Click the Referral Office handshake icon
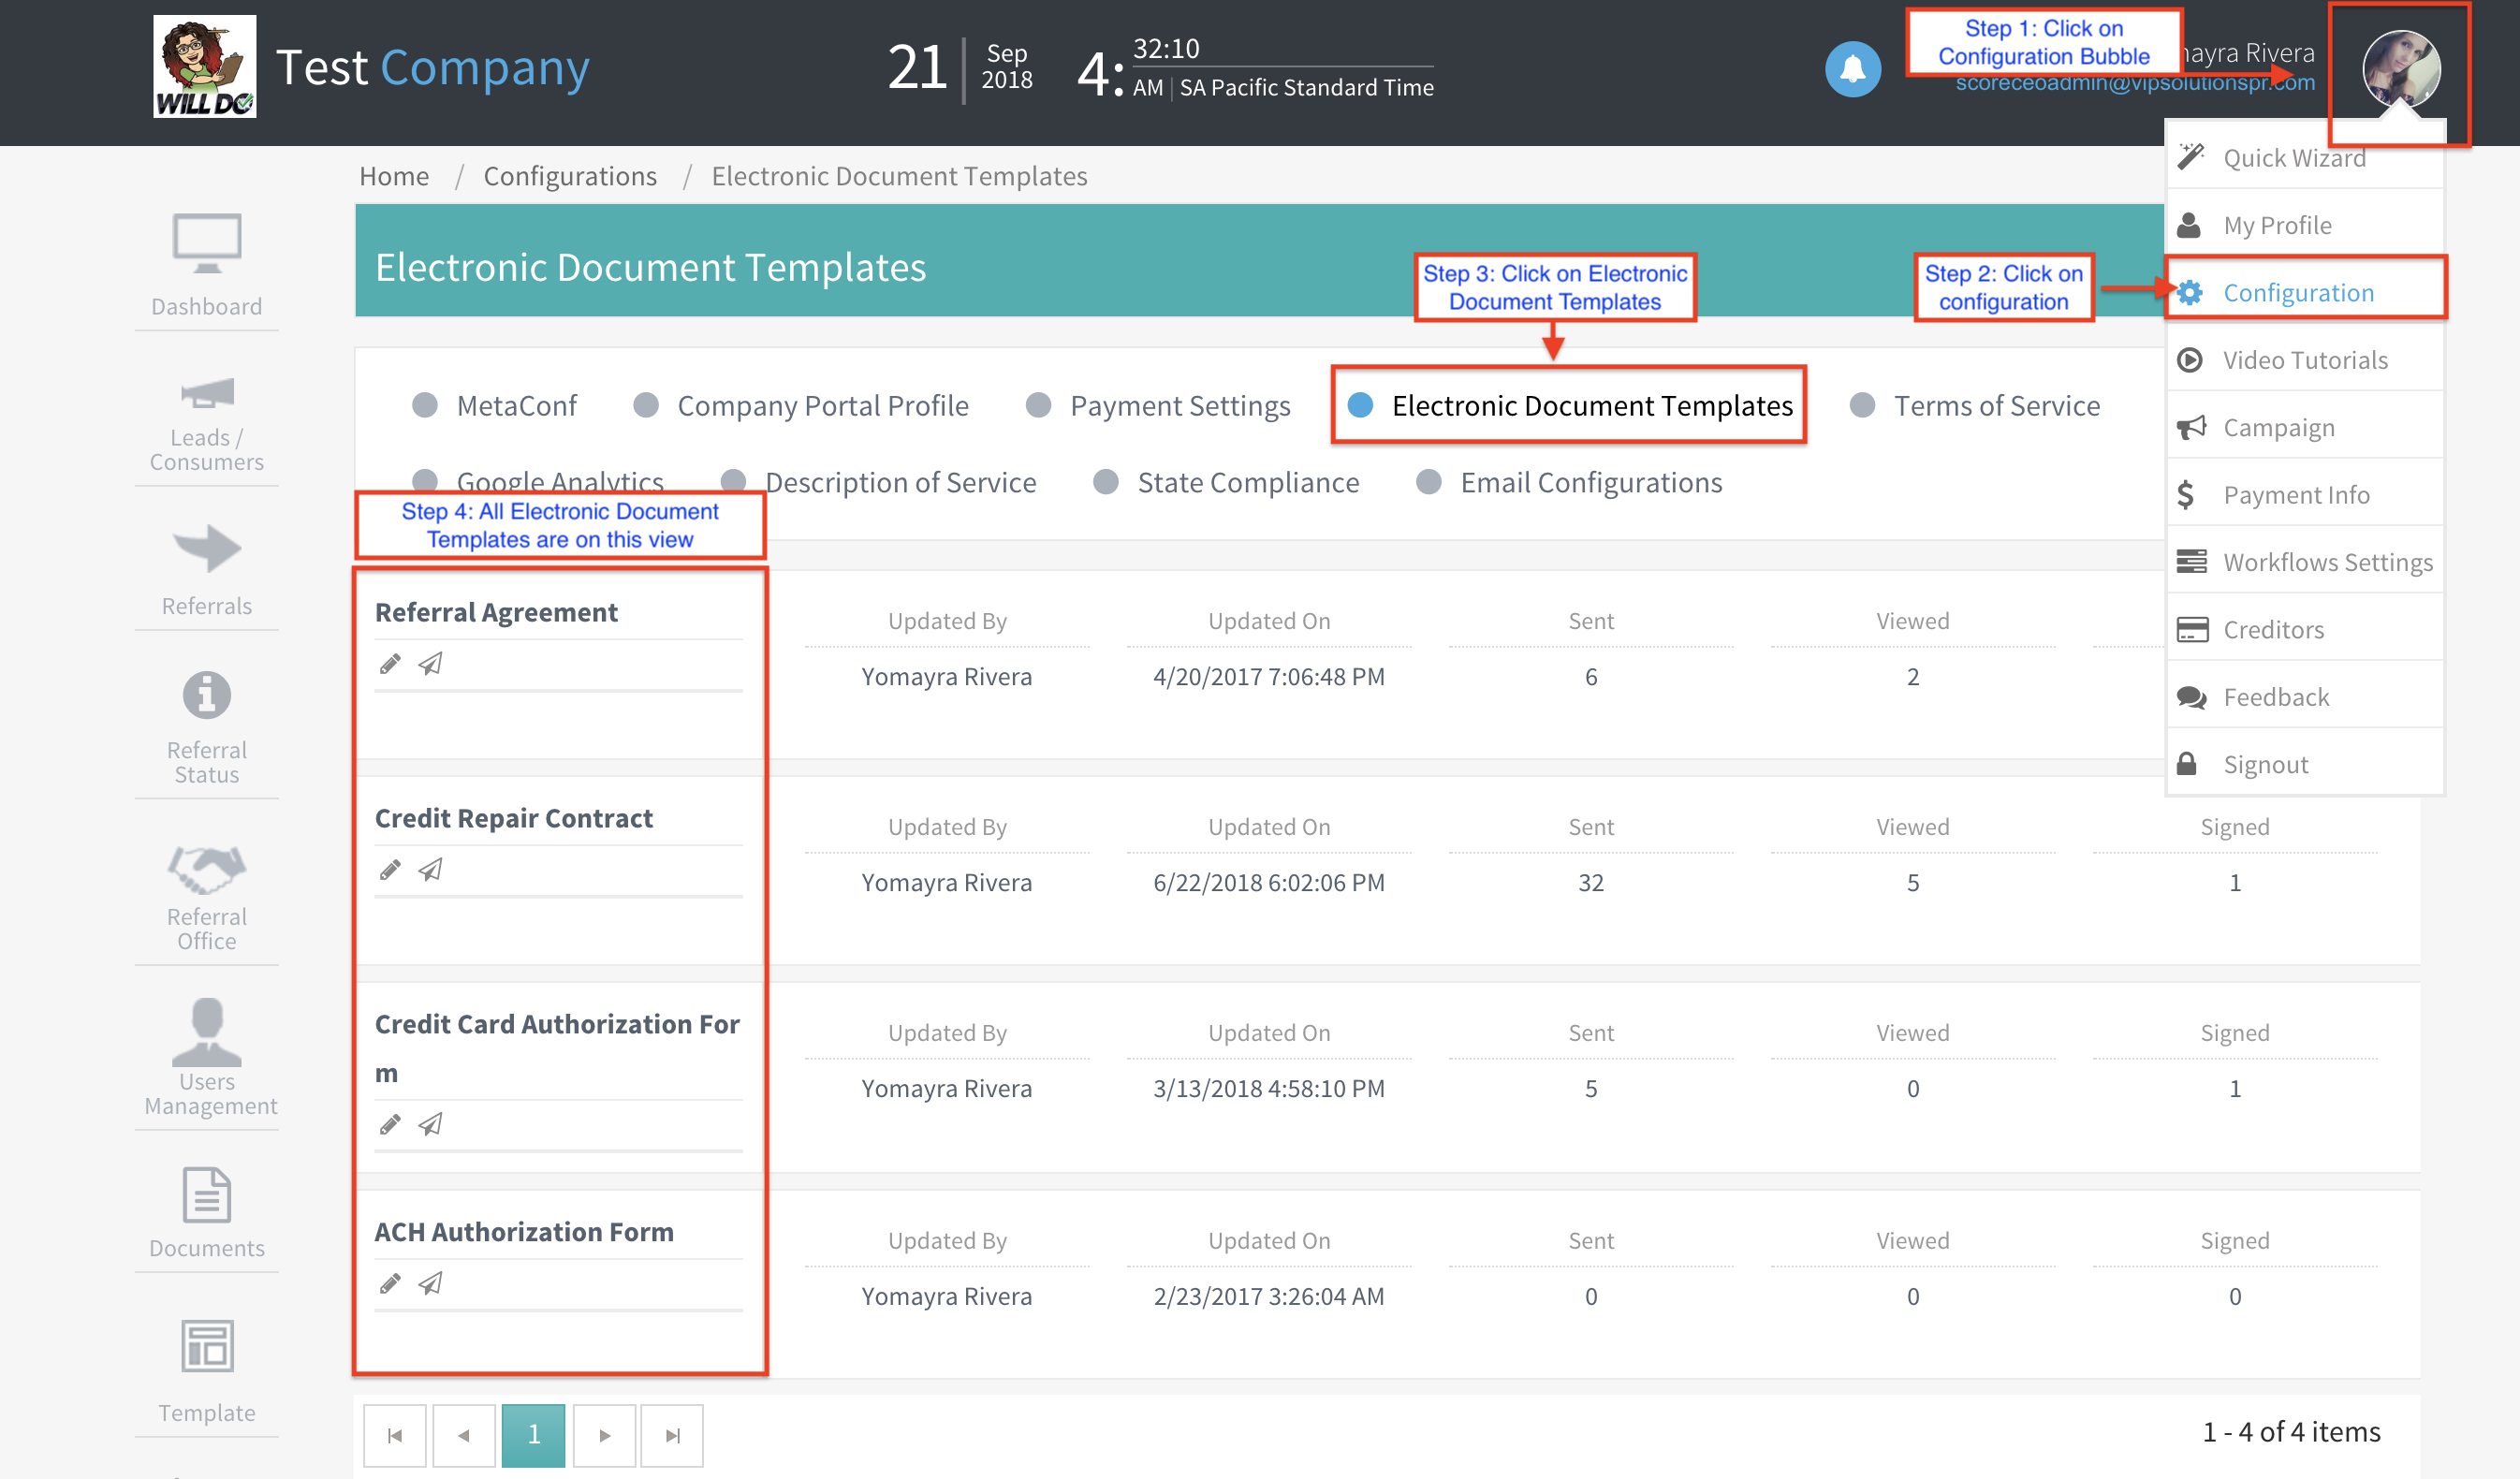Viewport: 2520px width, 1479px height. (206, 870)
